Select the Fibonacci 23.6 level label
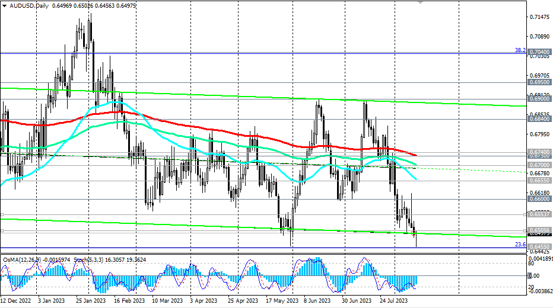Screen dimensions: 553x308 click(520, 244)
